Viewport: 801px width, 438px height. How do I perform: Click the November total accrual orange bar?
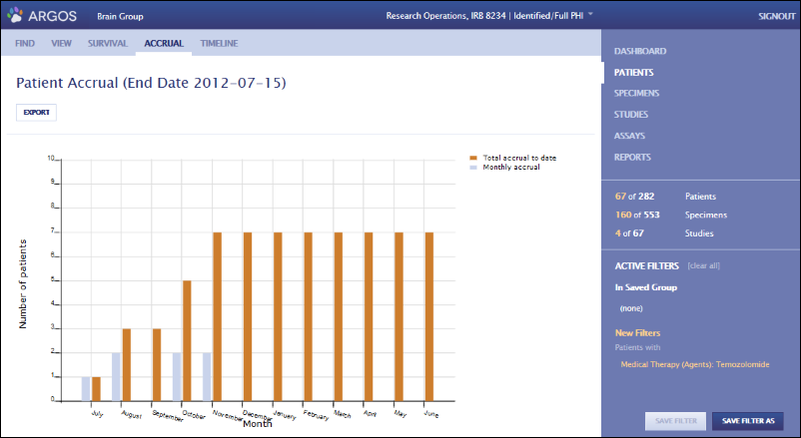(x=217, y=316)
